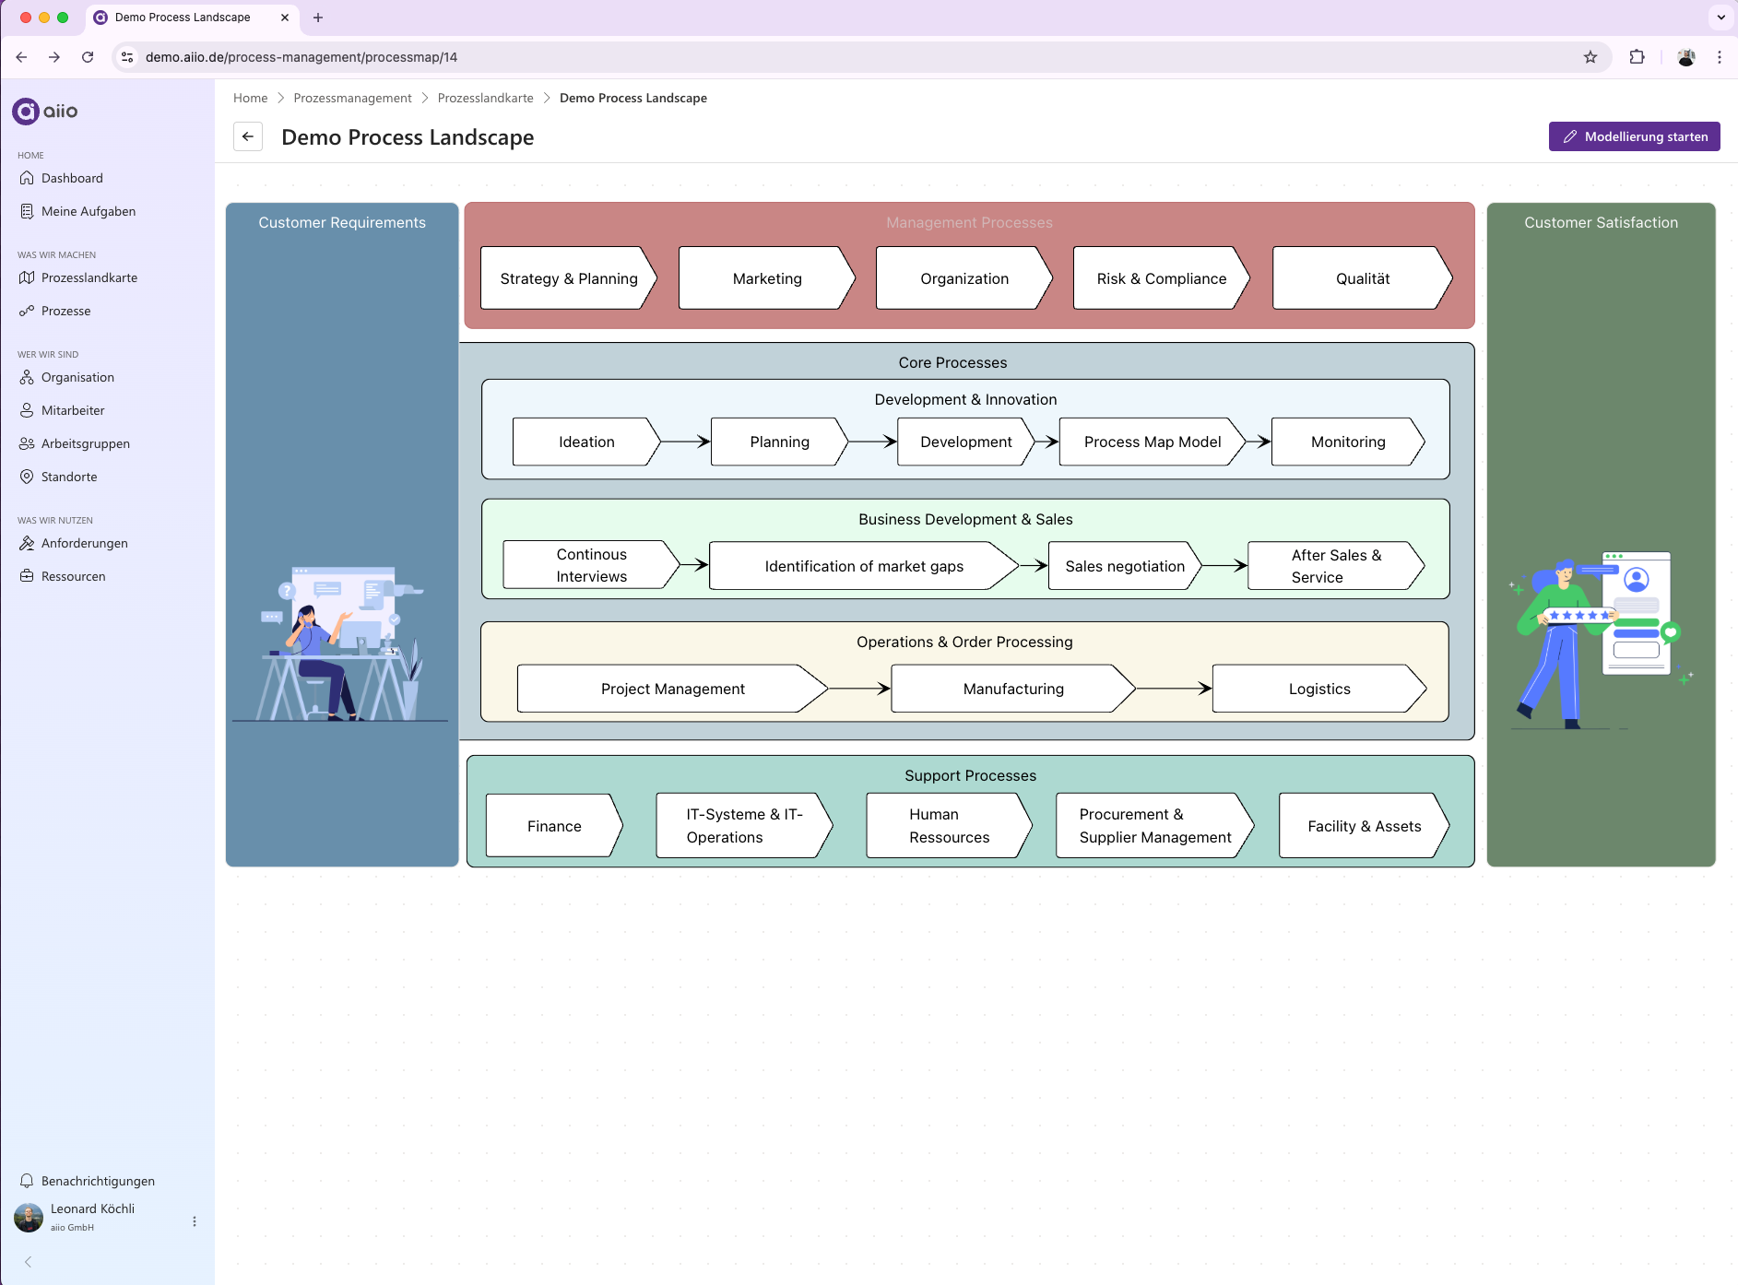Viewport: 1738px width, 1285px height.
Task: Click the Modellierung starten button
Action: point(1634,136)
